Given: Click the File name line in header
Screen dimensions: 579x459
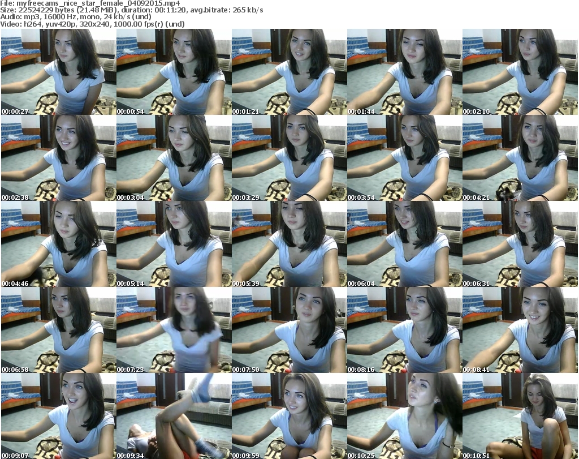Looking at the screenshot, I should pos(90,3).
